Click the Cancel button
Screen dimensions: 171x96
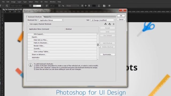(121, 19)
